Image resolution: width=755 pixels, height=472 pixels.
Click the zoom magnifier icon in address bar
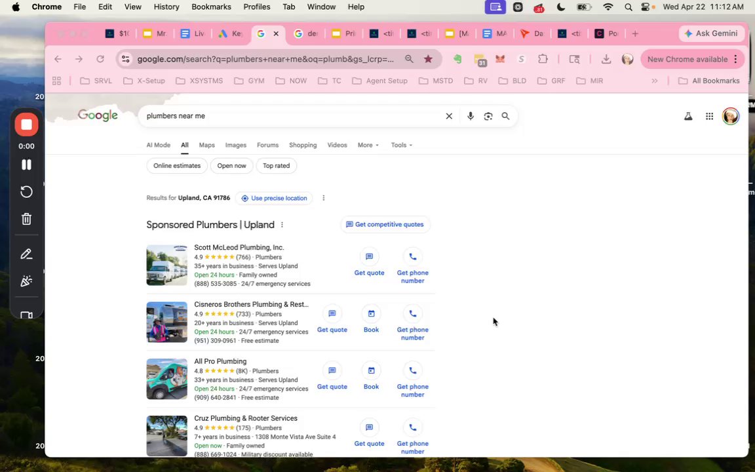(x=409, y=59)
